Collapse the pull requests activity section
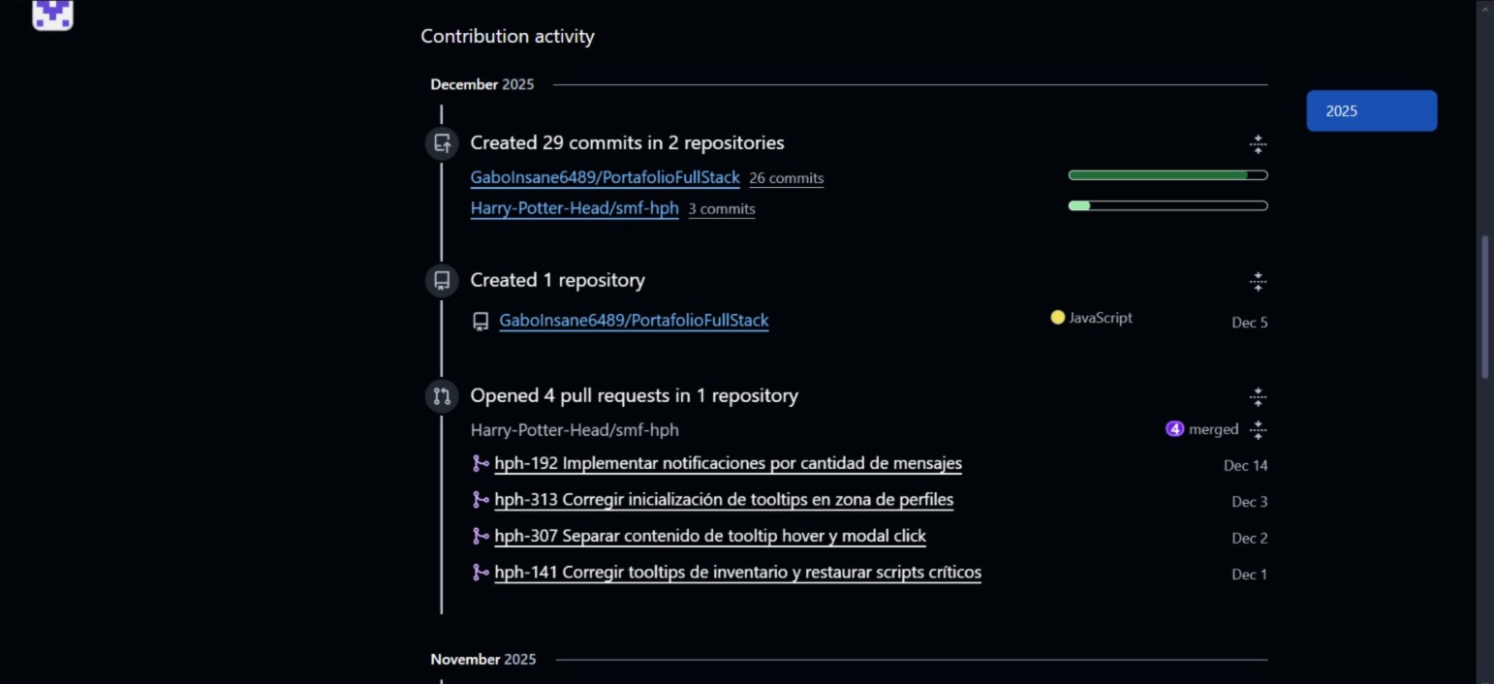 (1258, 395)
